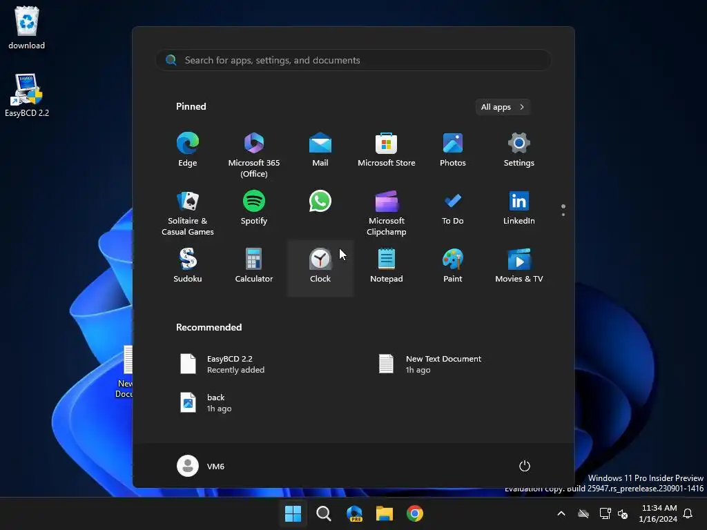The width and height of the screenshot is (707, 530).
Task: Open the Mail app
Action: coord(320,150)
